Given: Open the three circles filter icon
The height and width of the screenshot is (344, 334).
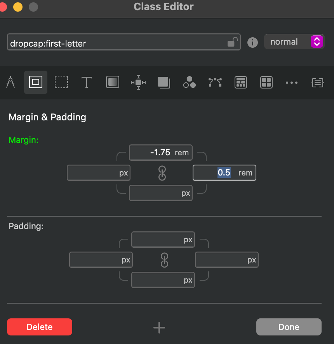Looking at the screenshot, I should coord(189,82).
